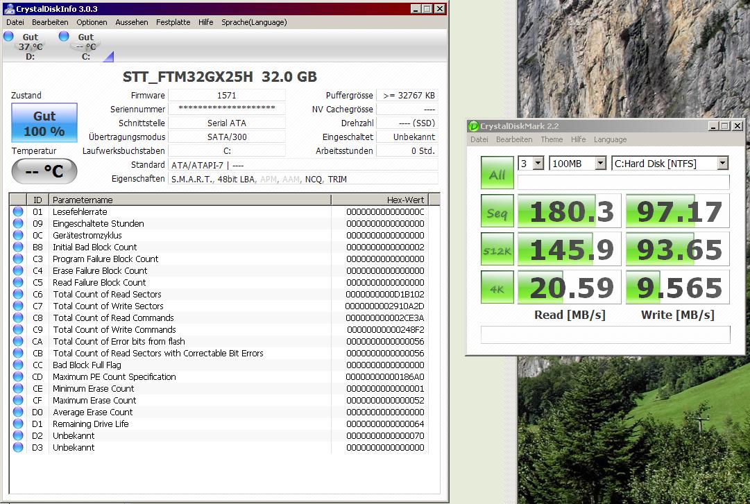Open Festplatte menu in CrystalDiskInfo
750x504 pixels.
click(x=173, y=22)
